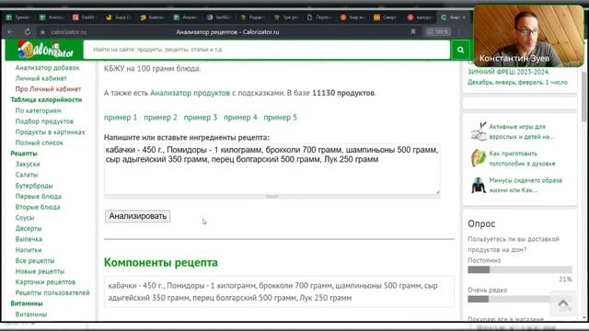Open the browser three-dot menu
The width and height of the screenshot is (589, 331).
[459, 32]
